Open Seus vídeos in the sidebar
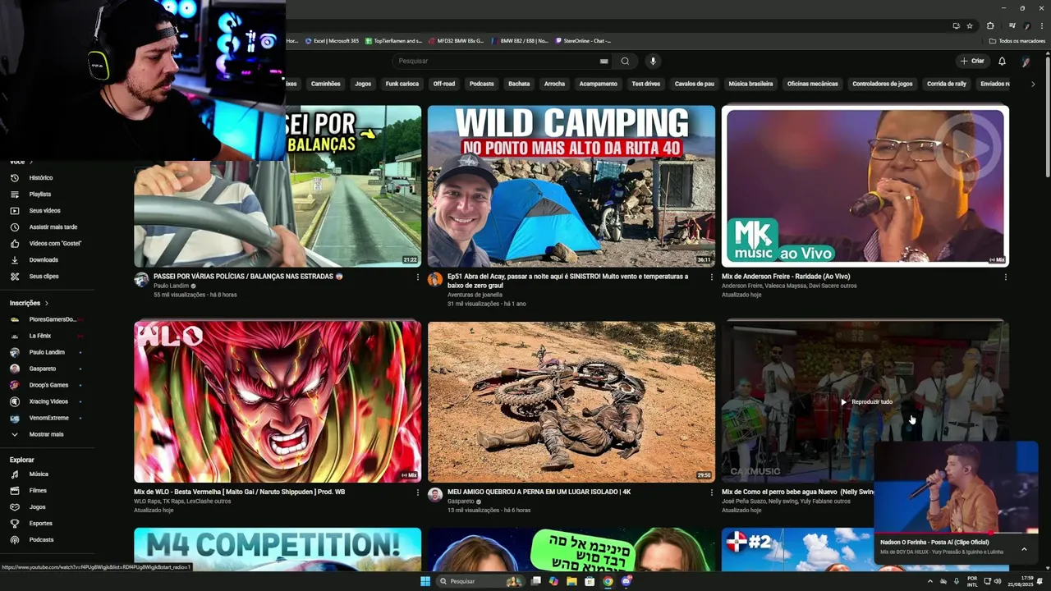Viewport: 1051px width, 591px height. pos(44,210)
